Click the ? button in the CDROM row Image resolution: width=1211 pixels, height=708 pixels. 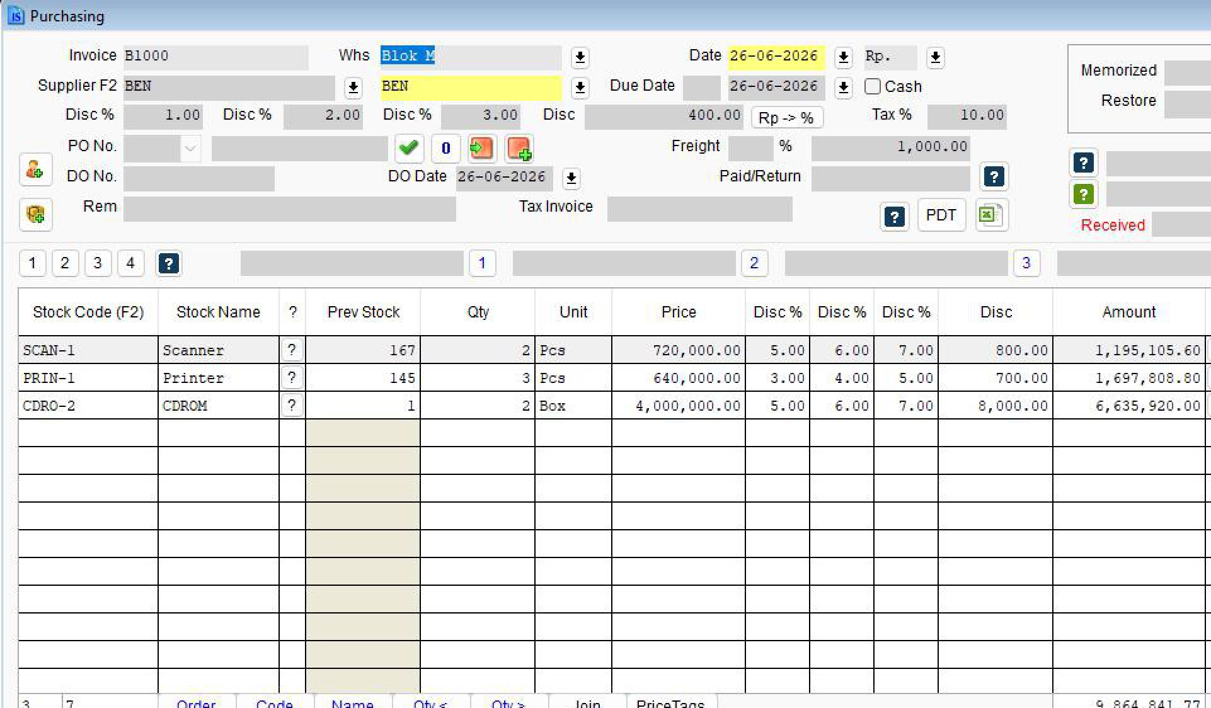(x=292, y=405)
